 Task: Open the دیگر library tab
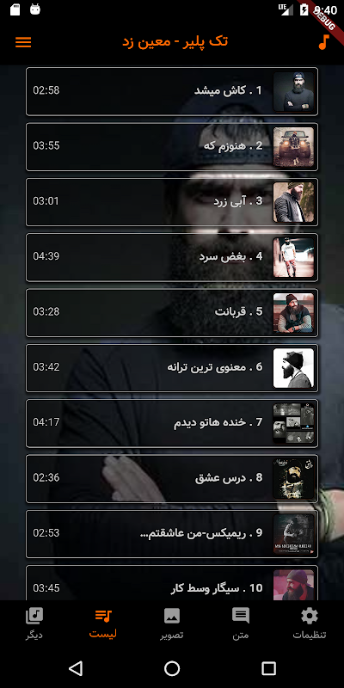click(34, 623)
